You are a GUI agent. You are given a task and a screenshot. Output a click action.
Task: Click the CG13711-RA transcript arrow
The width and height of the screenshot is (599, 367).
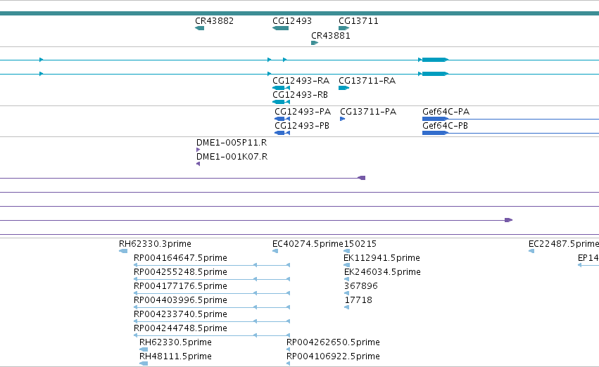(x=343, y=88)
